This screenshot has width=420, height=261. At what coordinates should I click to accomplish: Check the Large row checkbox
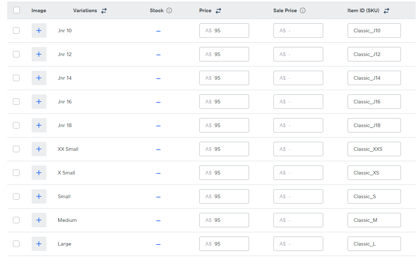(x=16, y=244)
